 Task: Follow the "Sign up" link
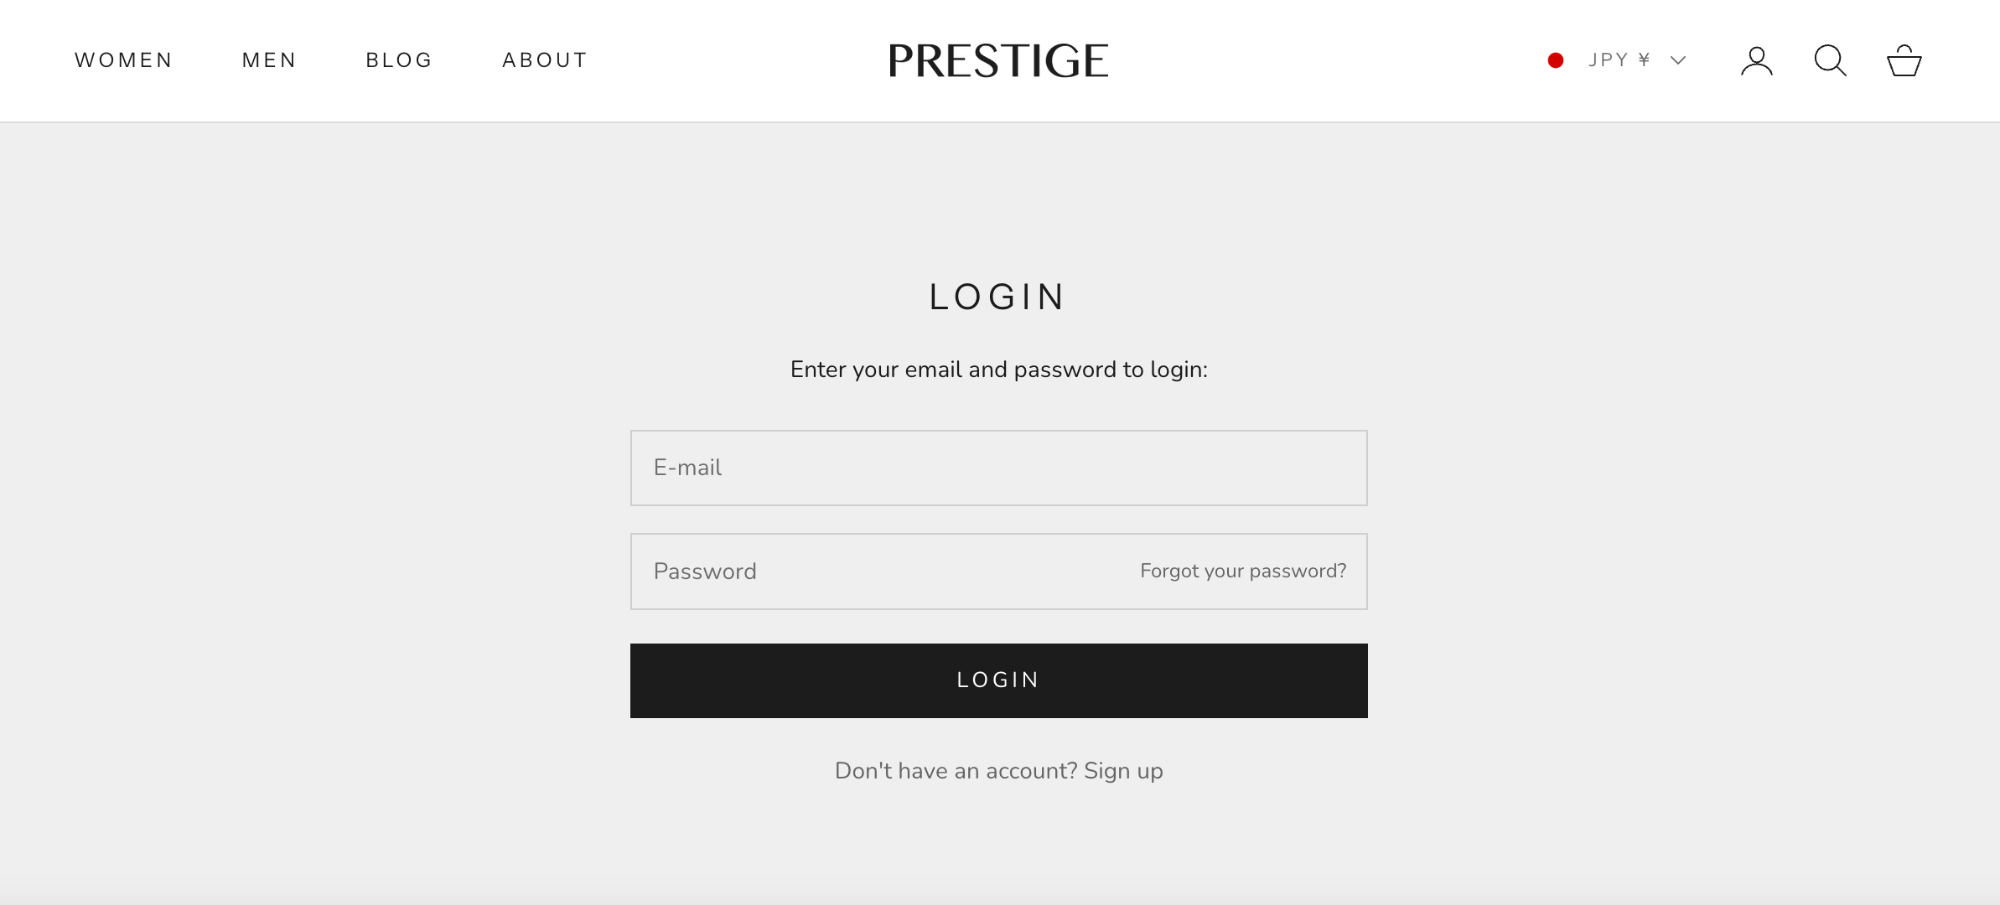pos(1123,771)
